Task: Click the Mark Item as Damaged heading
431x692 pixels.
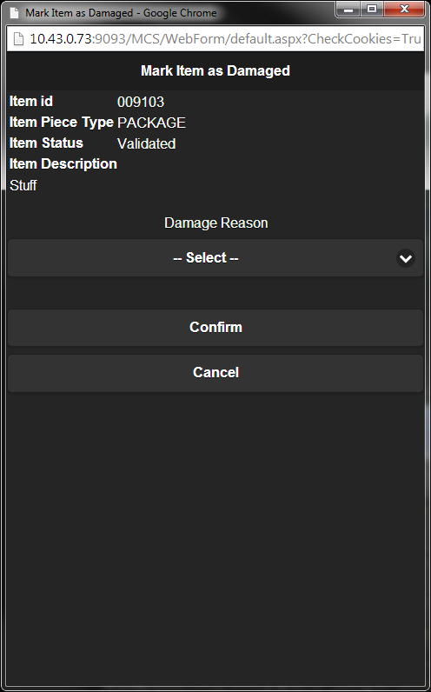Action: tap(215, 70)
